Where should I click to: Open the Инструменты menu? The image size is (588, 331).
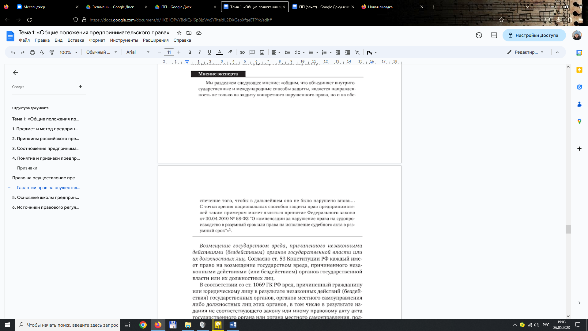124,40
